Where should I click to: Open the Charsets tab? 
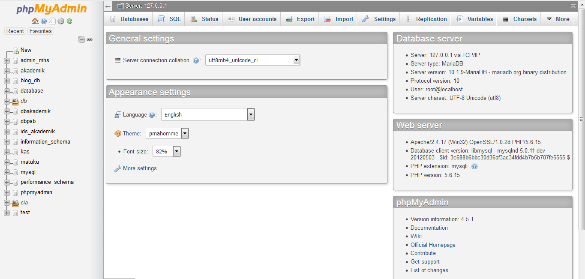[x=519, y=19]
